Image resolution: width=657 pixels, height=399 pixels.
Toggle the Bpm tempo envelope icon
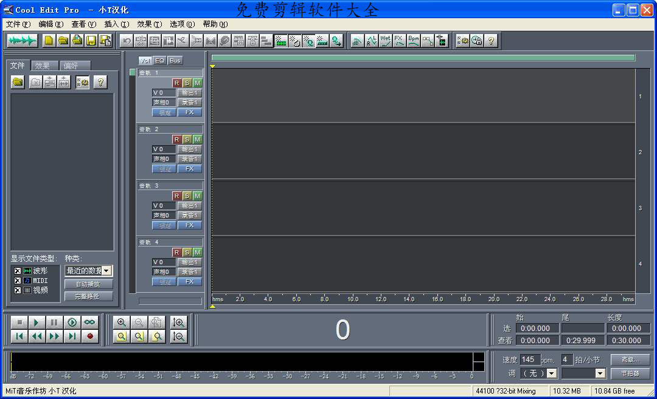[x=414, y=41]
